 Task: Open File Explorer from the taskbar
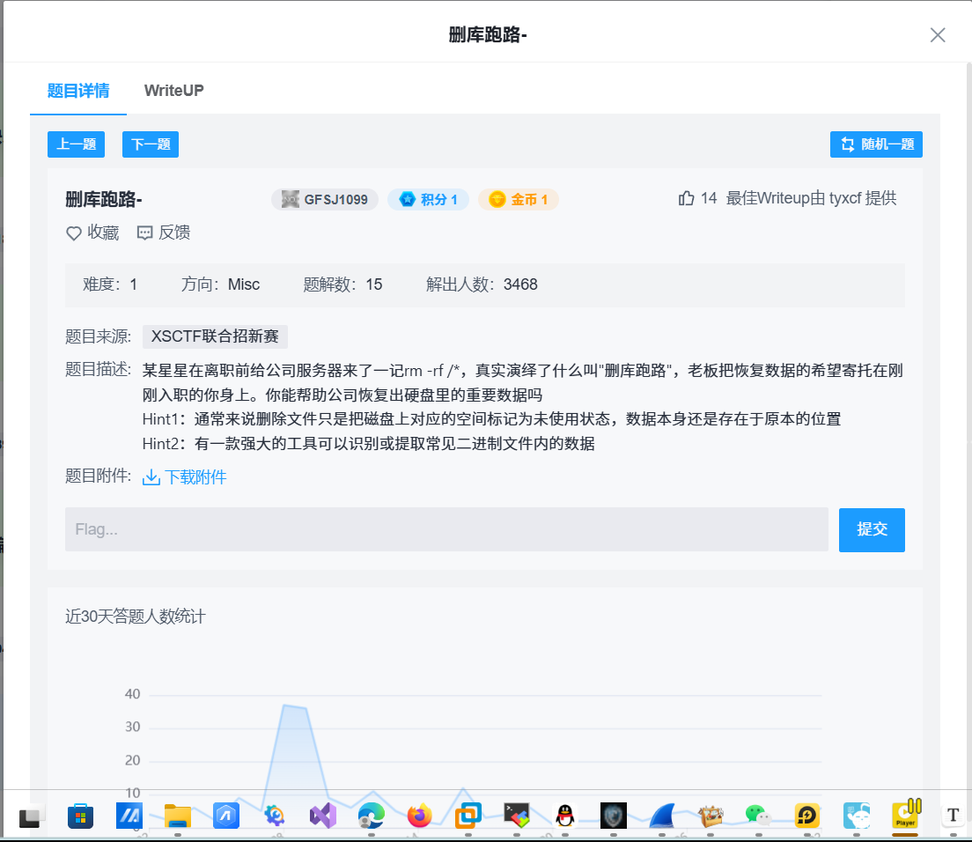coord(177,816)
